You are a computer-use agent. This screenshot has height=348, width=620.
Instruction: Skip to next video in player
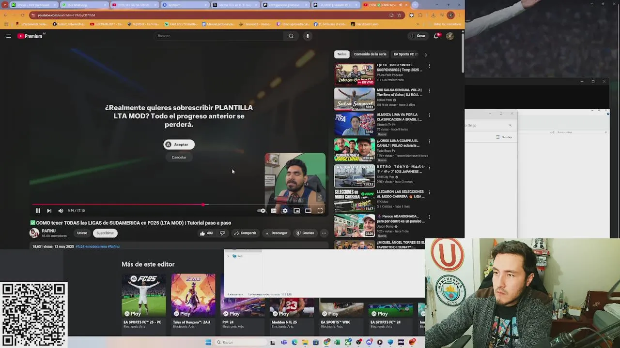[x=49, y=211]
